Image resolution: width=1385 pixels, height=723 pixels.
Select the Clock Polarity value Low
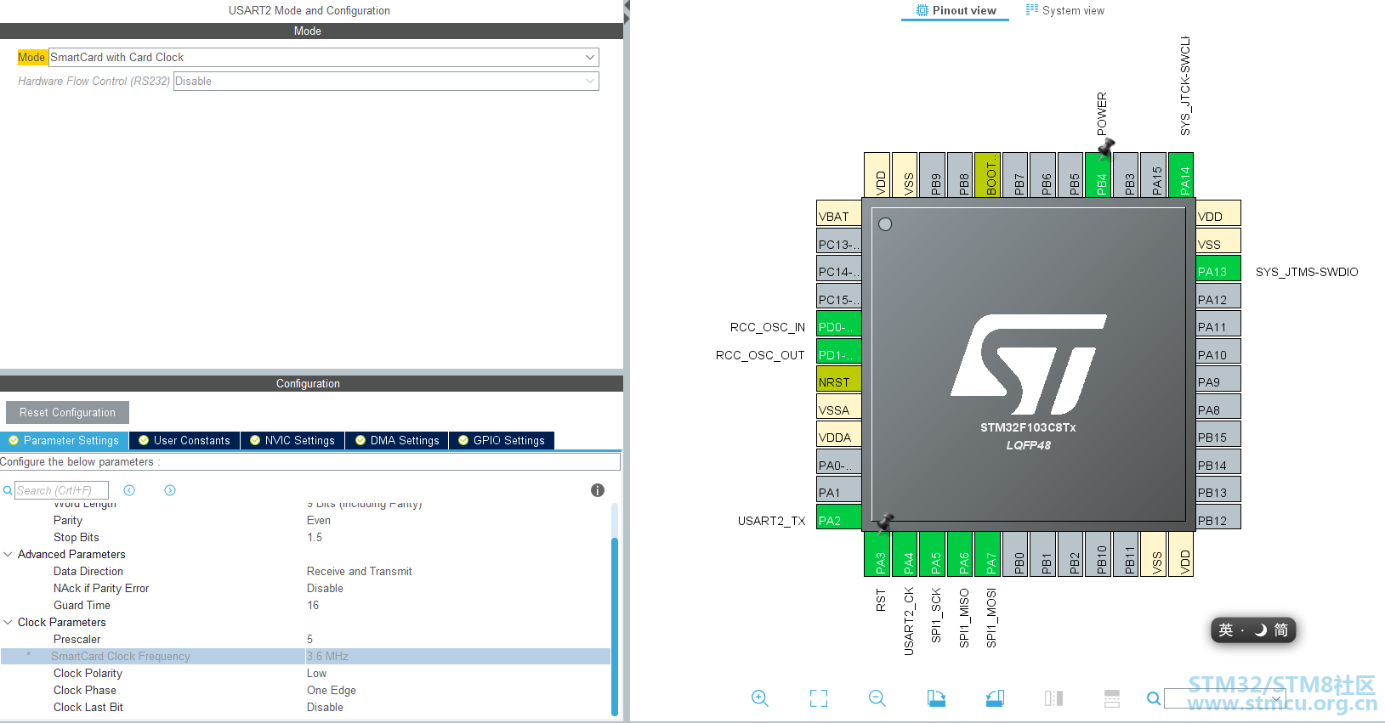coord(316,673)
